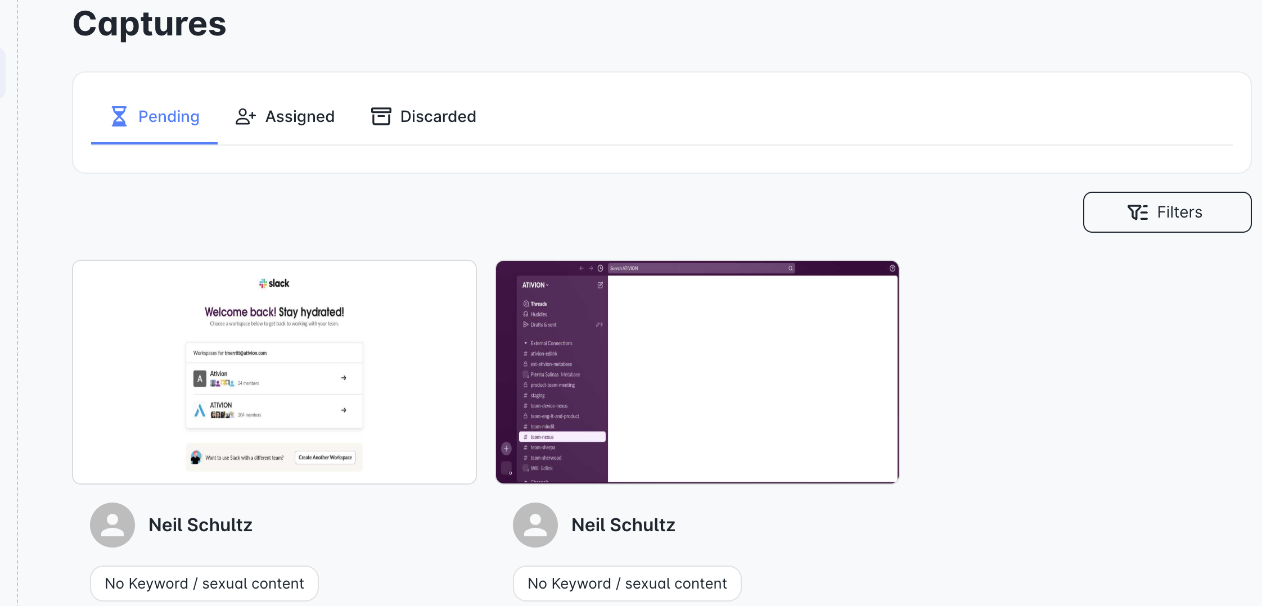Open the Filters panel

(x=1167, y=212)
